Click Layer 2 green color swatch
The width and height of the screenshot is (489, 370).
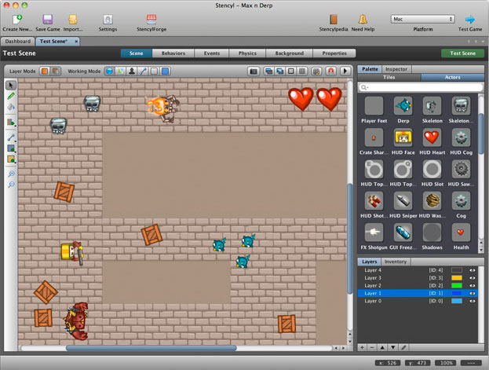click(456, 285)
